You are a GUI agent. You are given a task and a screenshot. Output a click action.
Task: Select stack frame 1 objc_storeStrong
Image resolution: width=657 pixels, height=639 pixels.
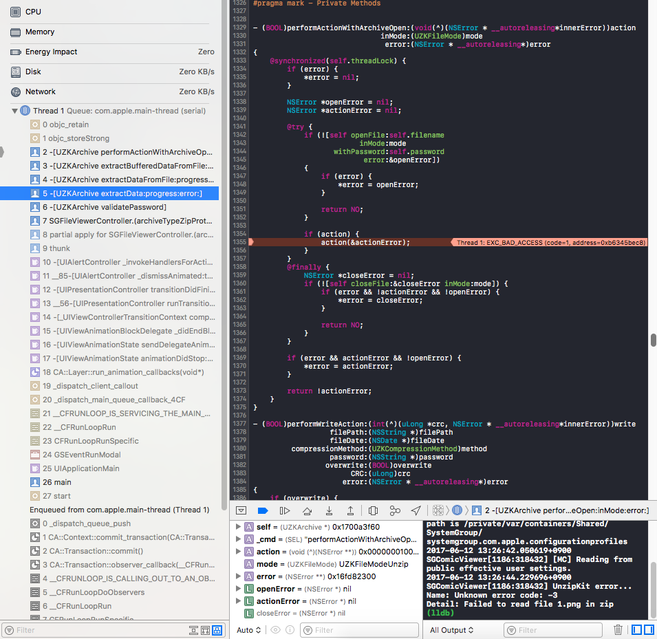click(x=109, y=138)
